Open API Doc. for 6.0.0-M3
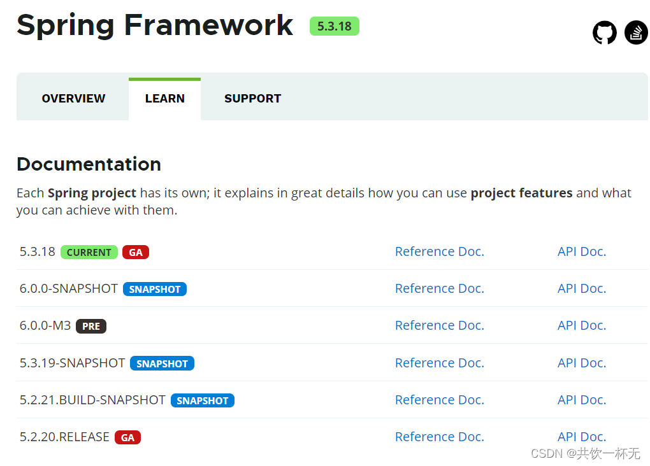The width and height of the screenshot is (650, 466). (582, 325)
